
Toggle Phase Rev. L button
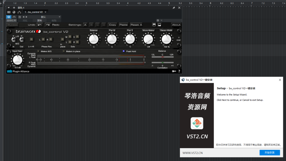[43, 39]
